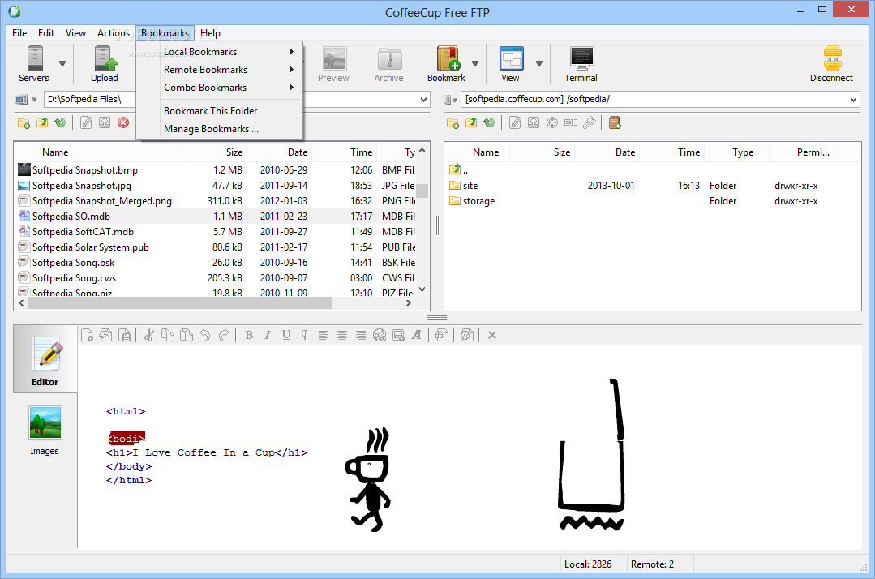875x579 pixels.
Task: Open the Help menu
Action: click(210, 33)
